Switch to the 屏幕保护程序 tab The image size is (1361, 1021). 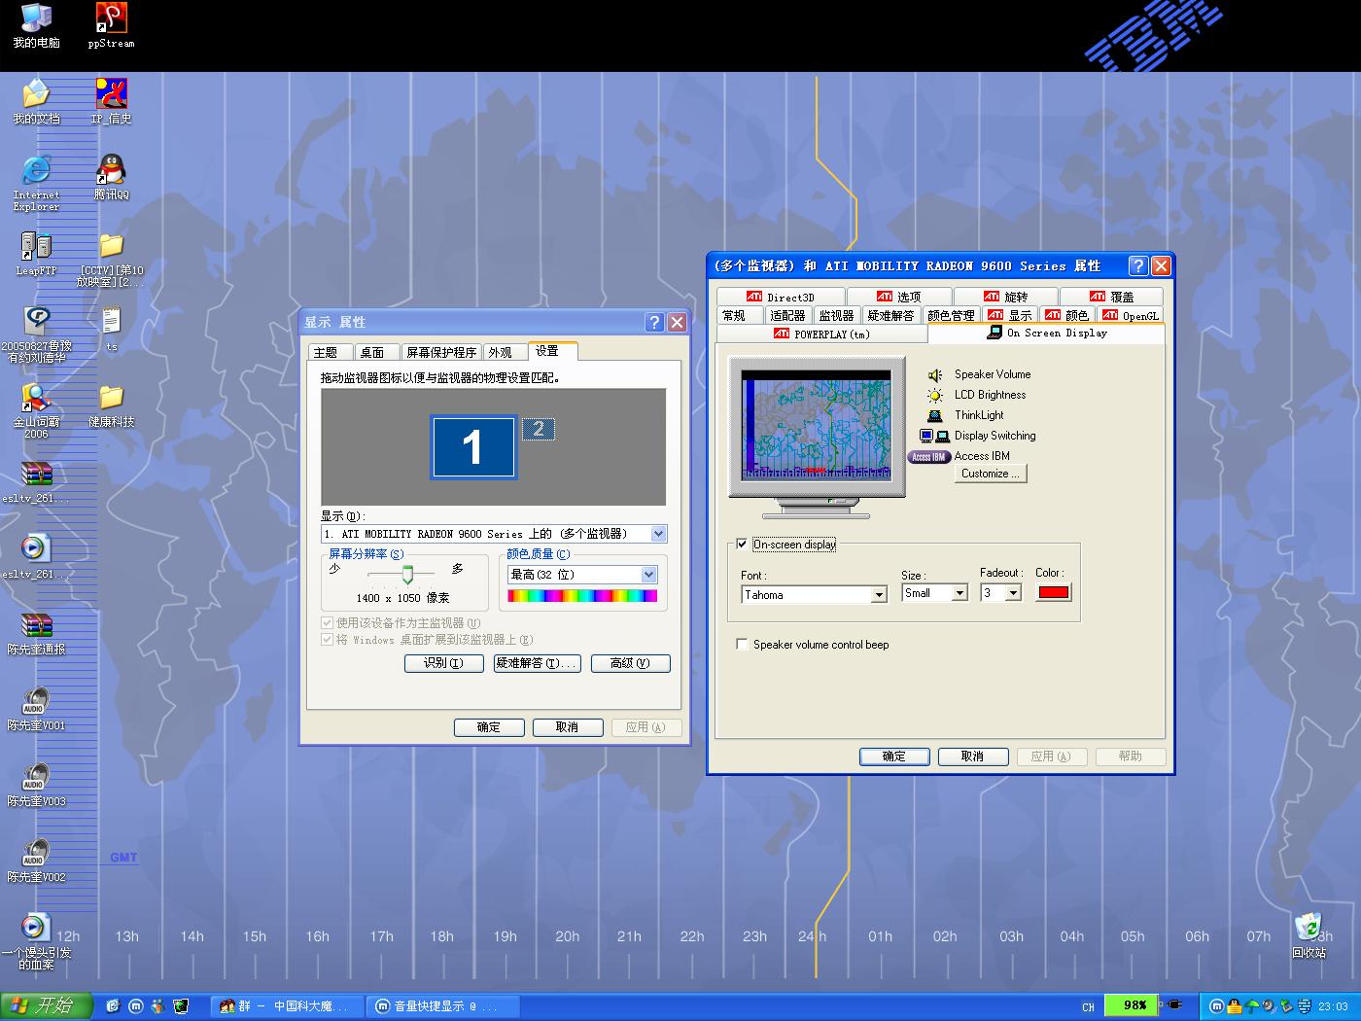[x=441, y=352]
